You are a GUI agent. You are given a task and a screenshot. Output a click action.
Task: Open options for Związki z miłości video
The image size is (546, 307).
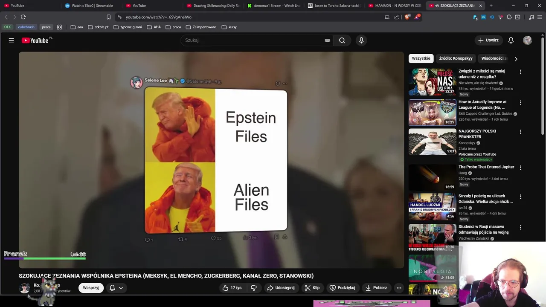(520, 72)
